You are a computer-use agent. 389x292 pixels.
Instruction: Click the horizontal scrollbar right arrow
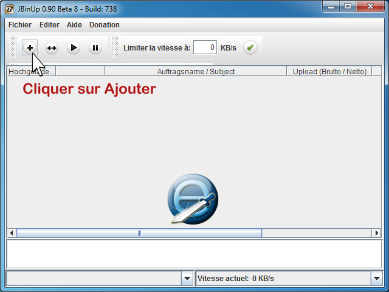coord(377,233)
